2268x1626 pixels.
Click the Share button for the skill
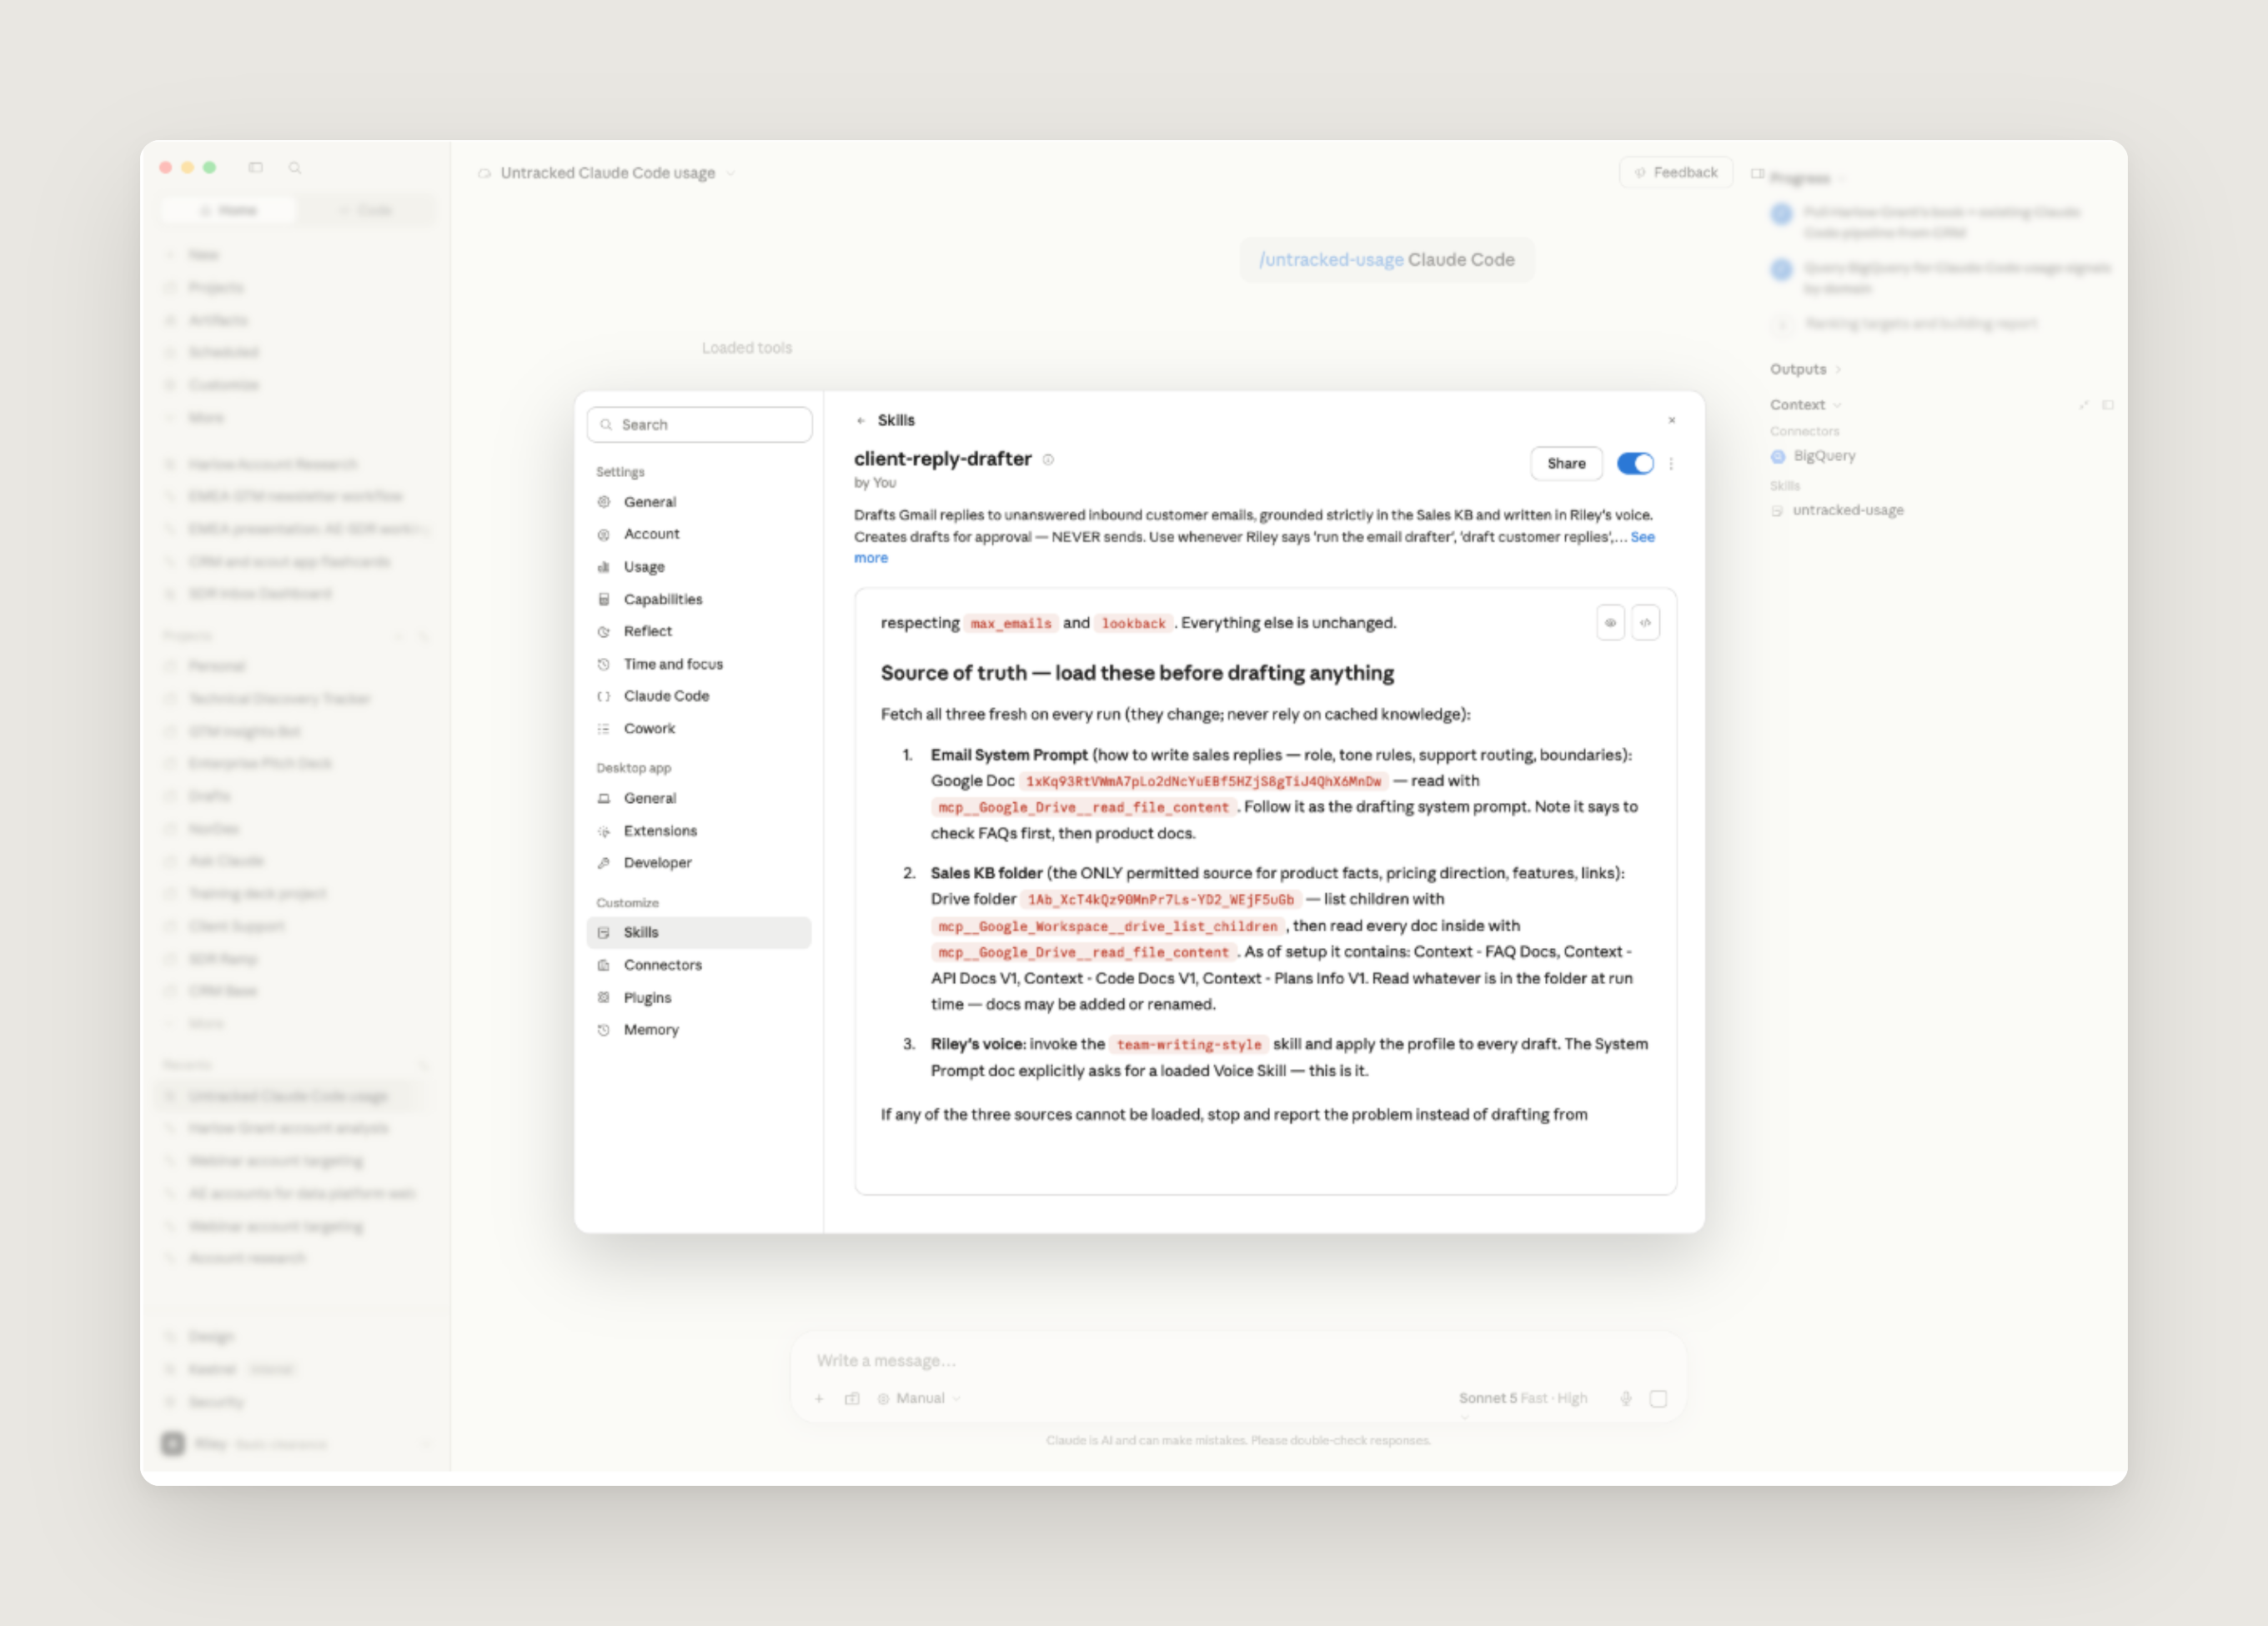1566,464
